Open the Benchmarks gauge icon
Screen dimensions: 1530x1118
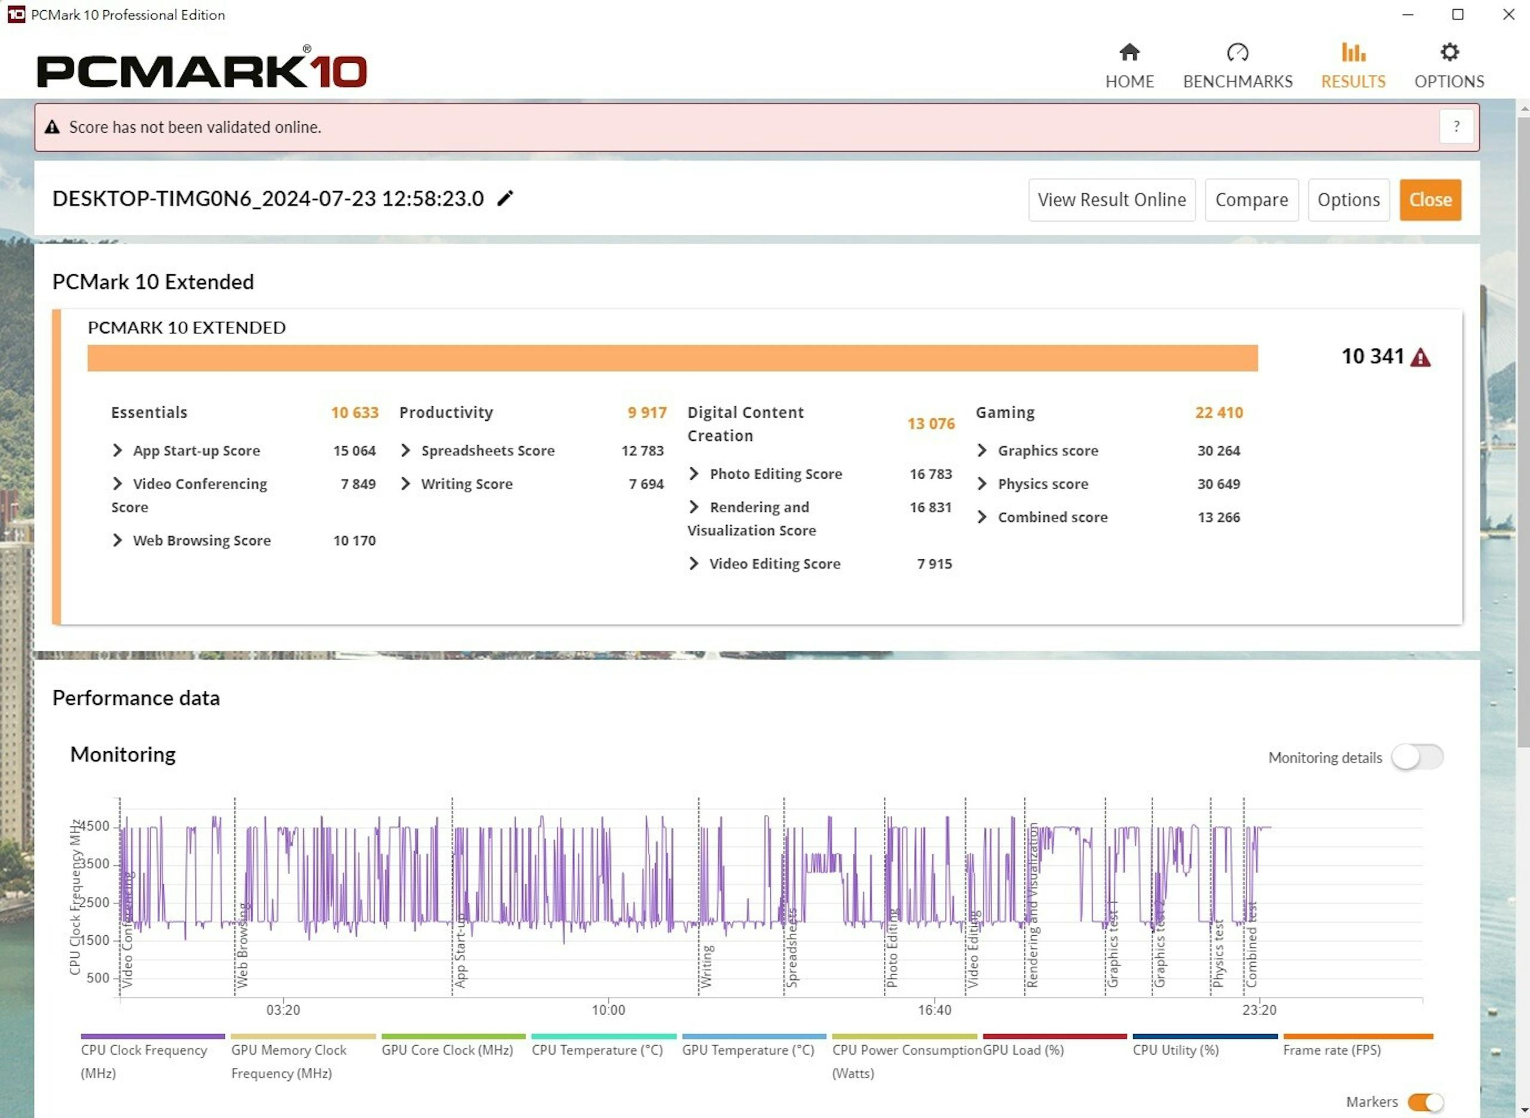click(x=1237, y=52)
